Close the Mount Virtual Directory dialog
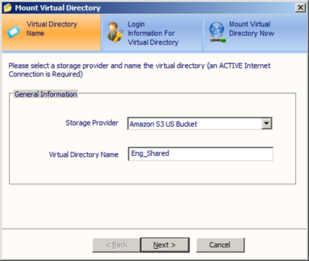The height and width of the screenshot is (261, 309). [300, 8]
